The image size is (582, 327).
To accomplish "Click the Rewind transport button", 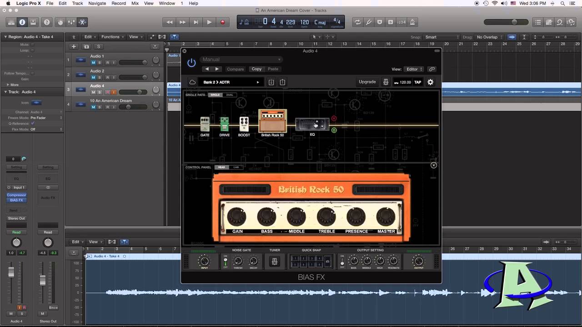I will (x=169, y=22).
